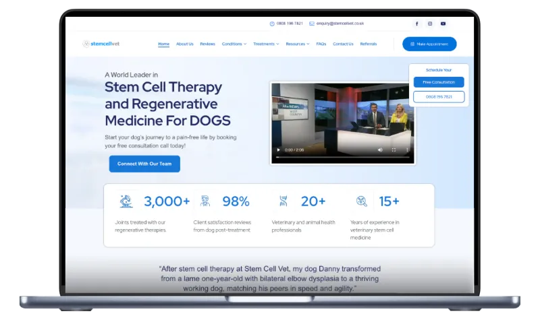Click the magnifier icon beside 15+
Image resolution: width=540 pixels, height=326 pixels.
[x=362, y=201]
